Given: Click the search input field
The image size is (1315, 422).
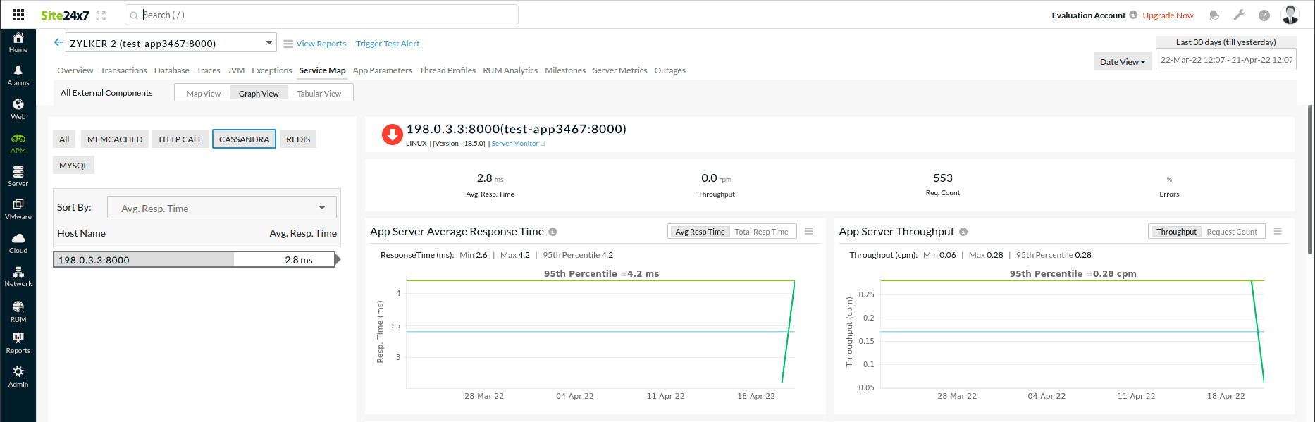Looking at the screenshot, I should [321, 15].
